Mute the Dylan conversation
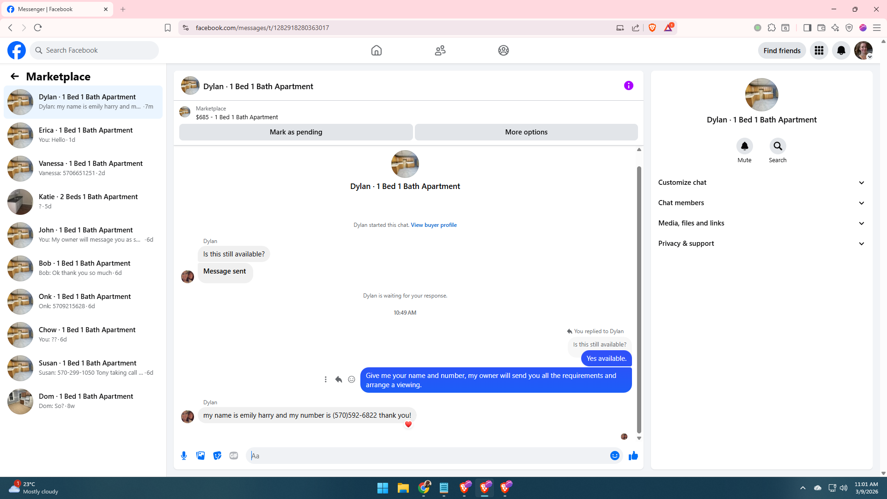887x499 pixels. [x=744, y=146]
